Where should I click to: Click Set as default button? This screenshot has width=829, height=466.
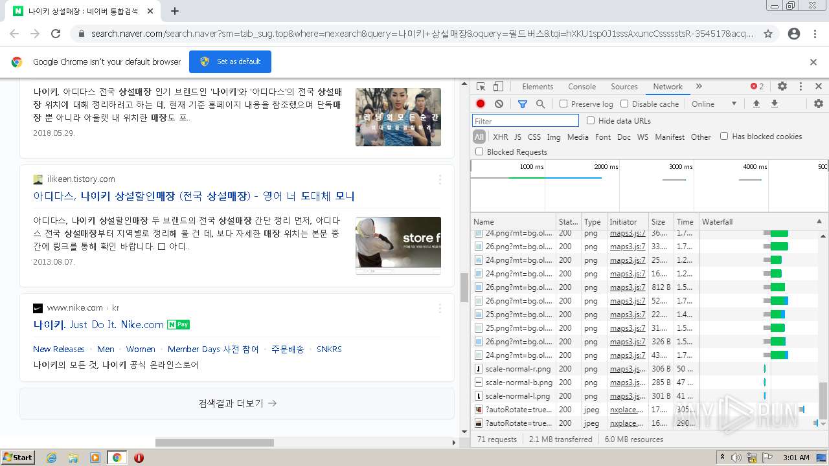(230, 61)
